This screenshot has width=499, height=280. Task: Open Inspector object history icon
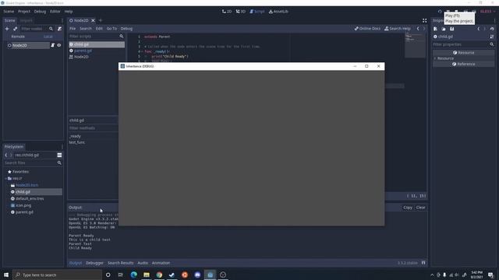(492, 29)
